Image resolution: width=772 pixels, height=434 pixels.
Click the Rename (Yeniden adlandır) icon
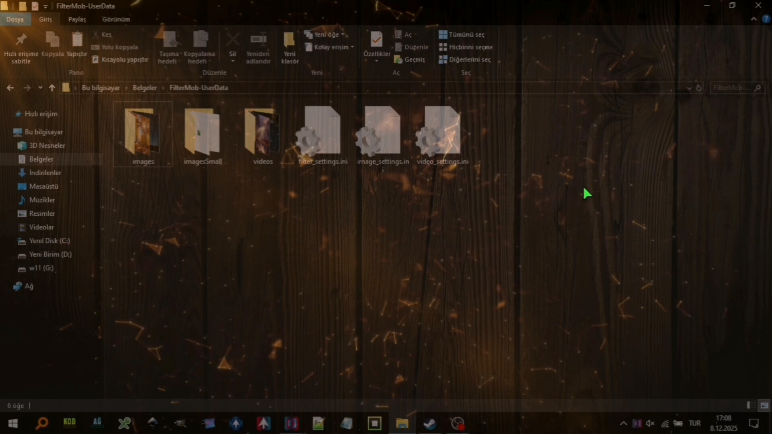pos(258,40)
